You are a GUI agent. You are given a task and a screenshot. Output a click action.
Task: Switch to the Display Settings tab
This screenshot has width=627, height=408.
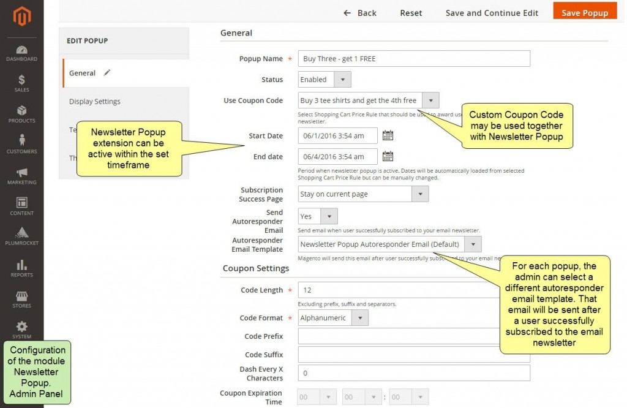(94, 101)
